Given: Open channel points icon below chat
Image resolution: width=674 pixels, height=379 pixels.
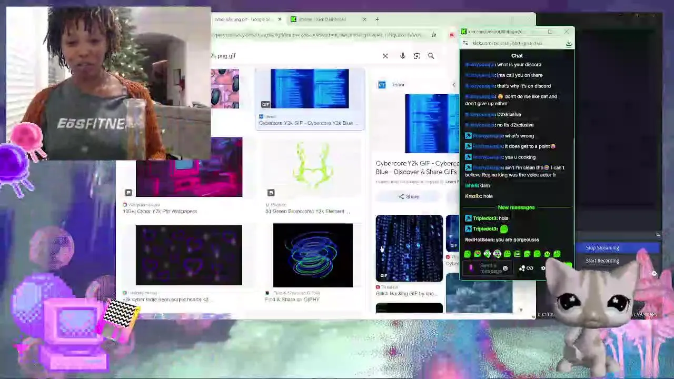Looking at the screenshot, I should 522,268.
